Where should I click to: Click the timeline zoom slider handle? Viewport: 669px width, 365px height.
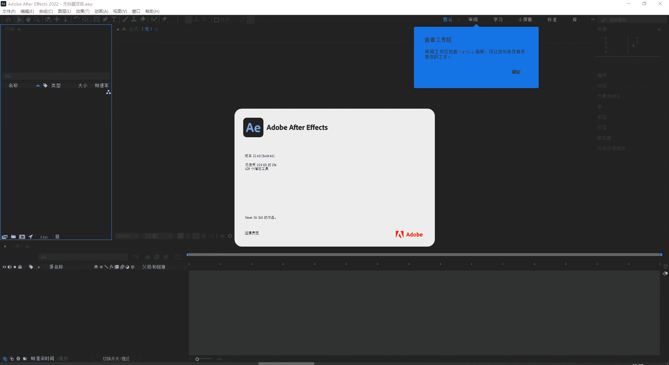197,359
